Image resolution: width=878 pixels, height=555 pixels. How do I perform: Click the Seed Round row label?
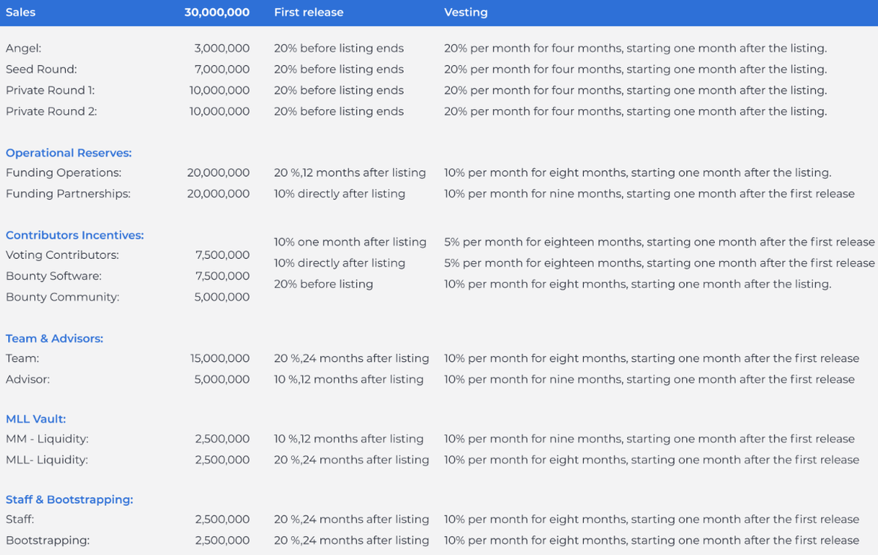[x=41, y=69]
